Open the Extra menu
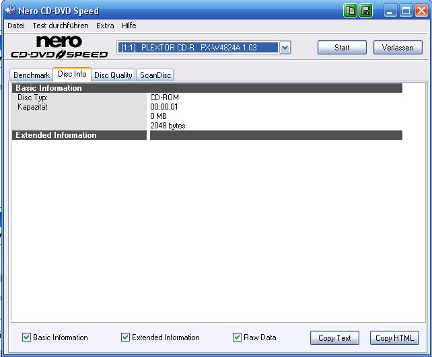The image size is (432, 357). (x=105, y=26)
